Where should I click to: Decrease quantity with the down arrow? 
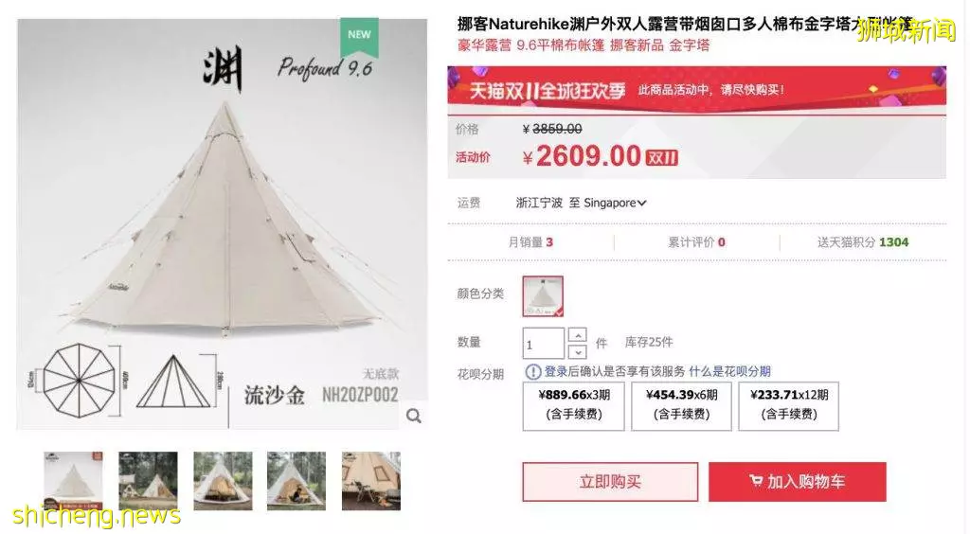point(577,351)
